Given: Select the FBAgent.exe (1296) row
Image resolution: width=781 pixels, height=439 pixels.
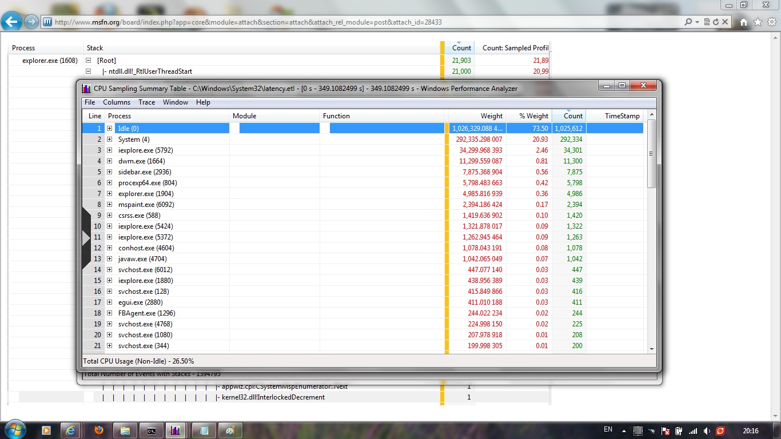Looking at the screenshot, I should pos(362,313).
